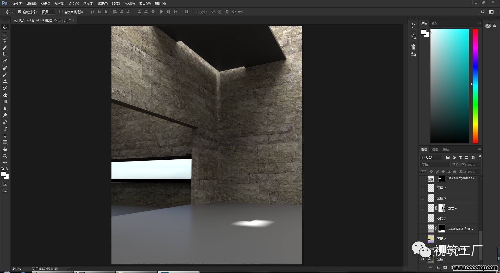Show the 图层 2 layer visibility box

[x=423, y=239]
